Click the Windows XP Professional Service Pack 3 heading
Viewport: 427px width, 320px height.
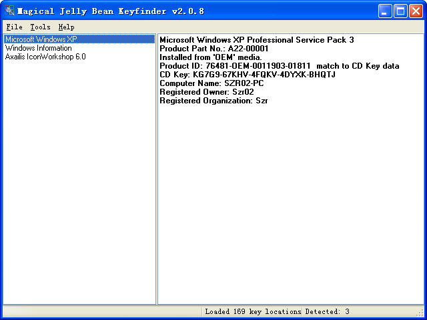[x=257, y=40]
